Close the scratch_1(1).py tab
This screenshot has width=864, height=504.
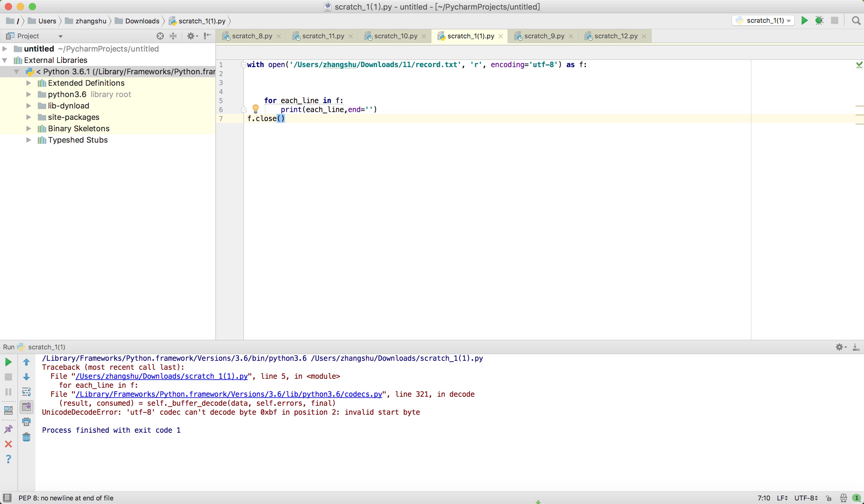[x=501, y=36]
